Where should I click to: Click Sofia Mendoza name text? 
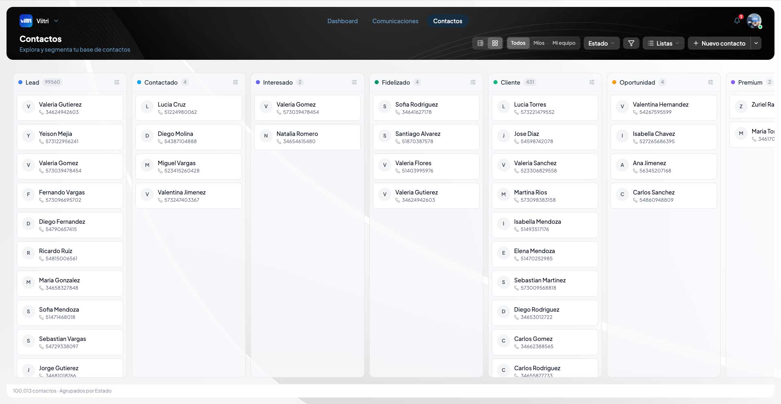tap(59, 310)
